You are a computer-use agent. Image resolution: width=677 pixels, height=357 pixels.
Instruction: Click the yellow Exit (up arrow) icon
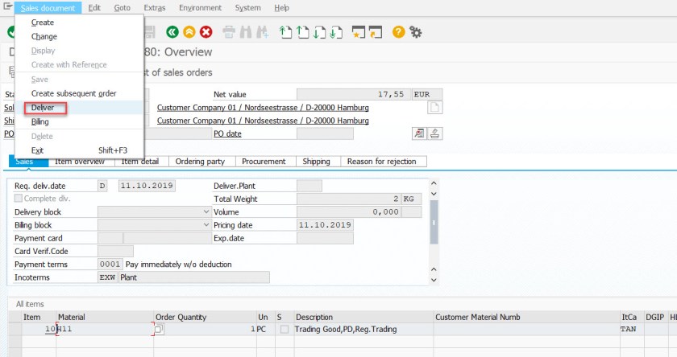click(189, 32)
